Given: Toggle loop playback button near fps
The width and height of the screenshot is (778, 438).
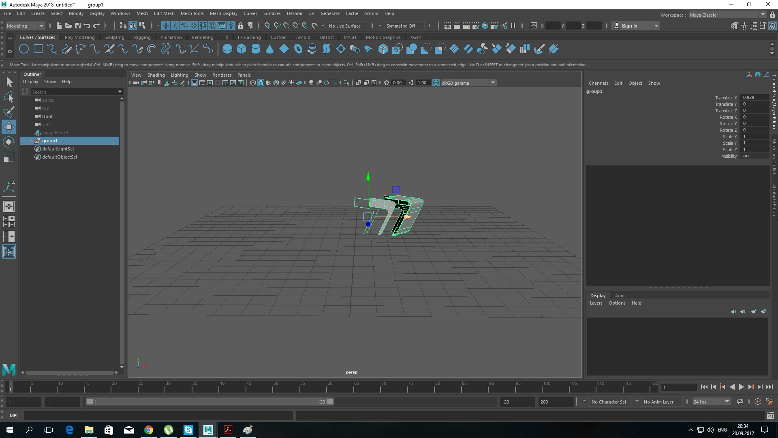Looking at the screenshot, I should (x=740, y=401).
